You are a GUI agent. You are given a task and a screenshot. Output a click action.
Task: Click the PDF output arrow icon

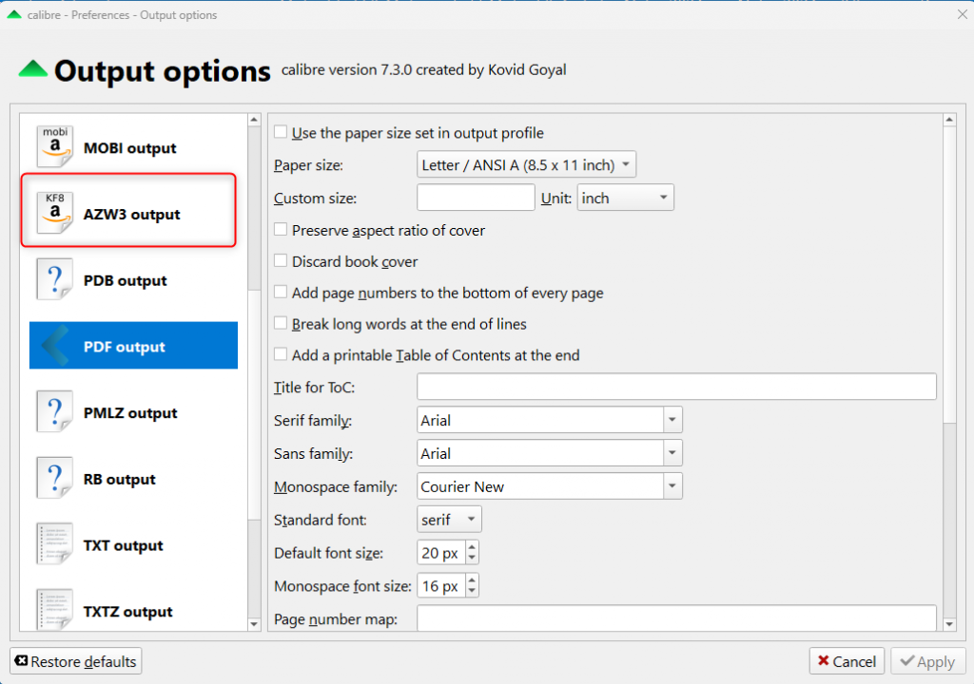[54, 346]
